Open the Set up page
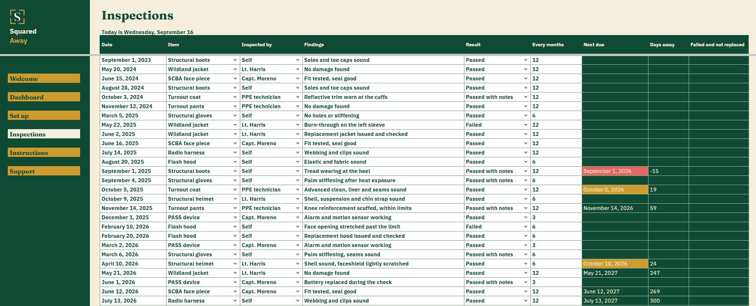The height and width of the screenshot is (306, 756). tap(44, 115)
